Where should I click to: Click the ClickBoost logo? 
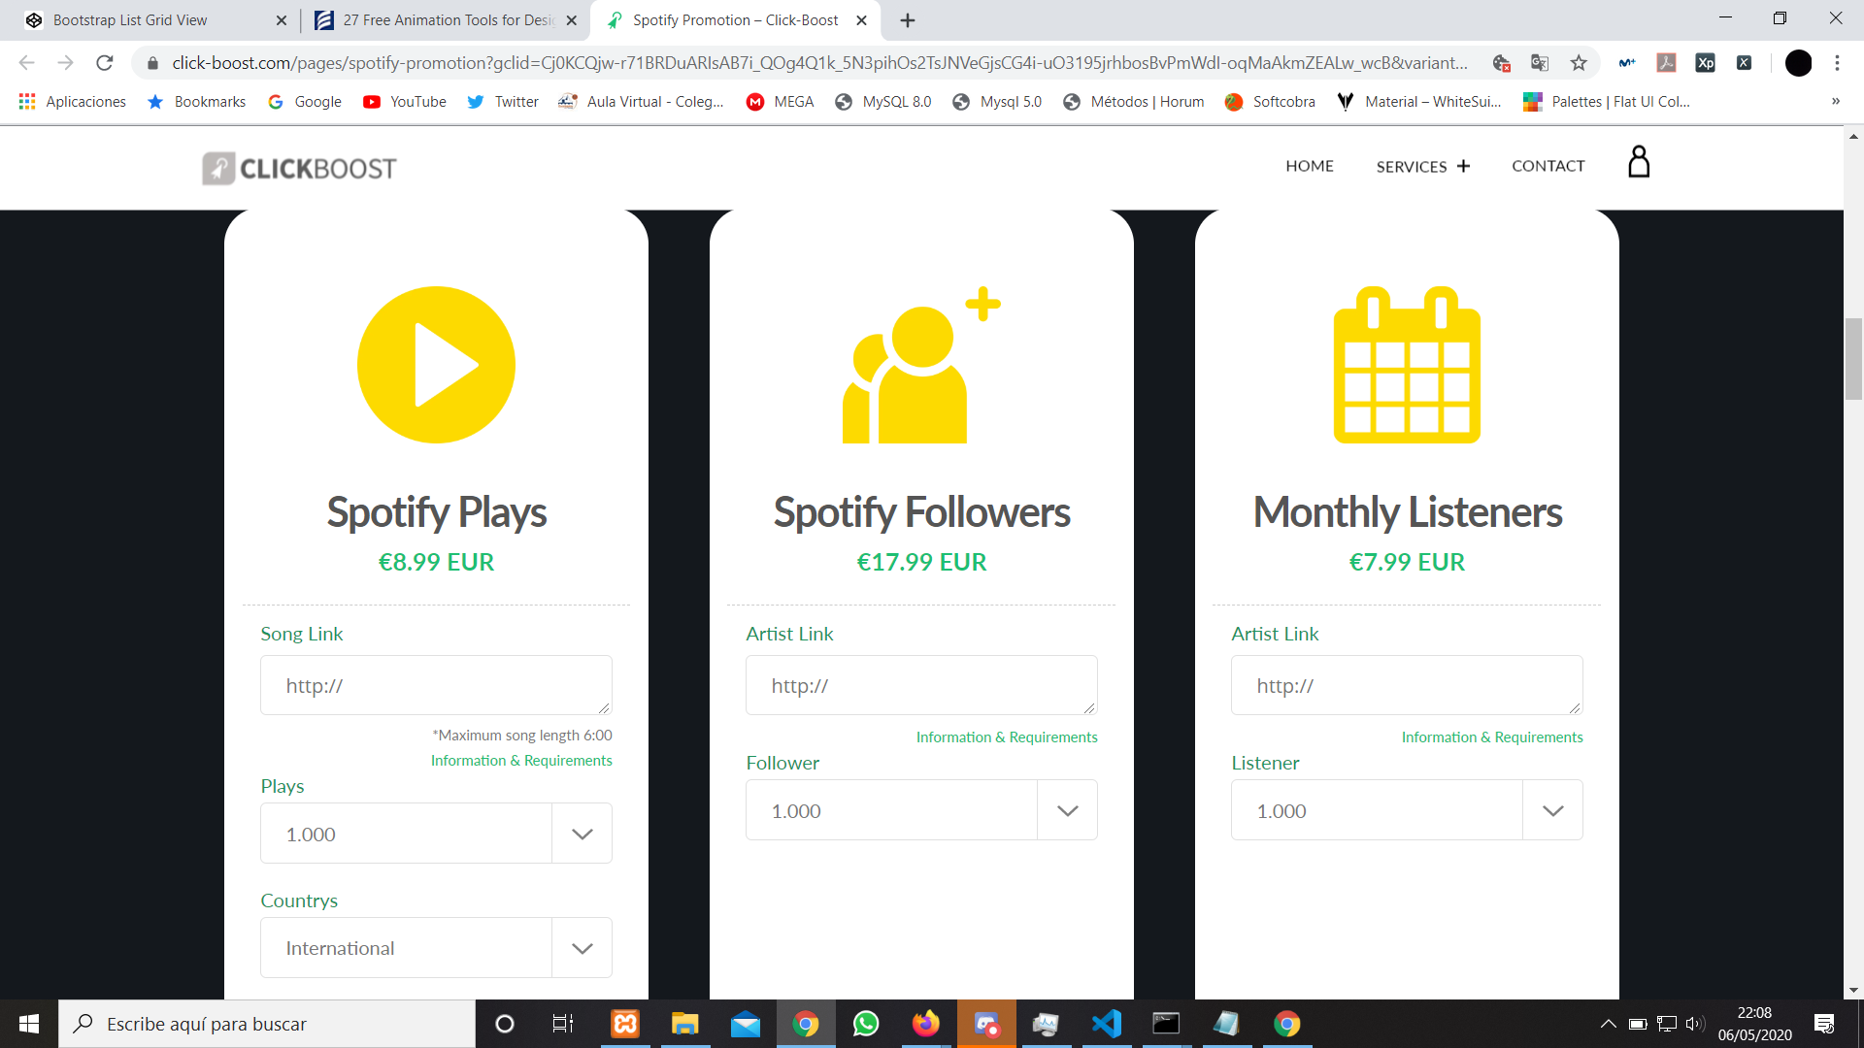[x=299, y=168]
